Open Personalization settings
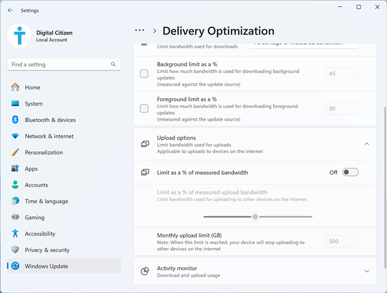This screenshot has height=293, width=387. [64, 152]
